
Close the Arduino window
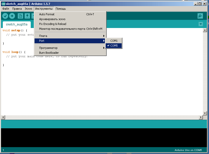point(204,4)
